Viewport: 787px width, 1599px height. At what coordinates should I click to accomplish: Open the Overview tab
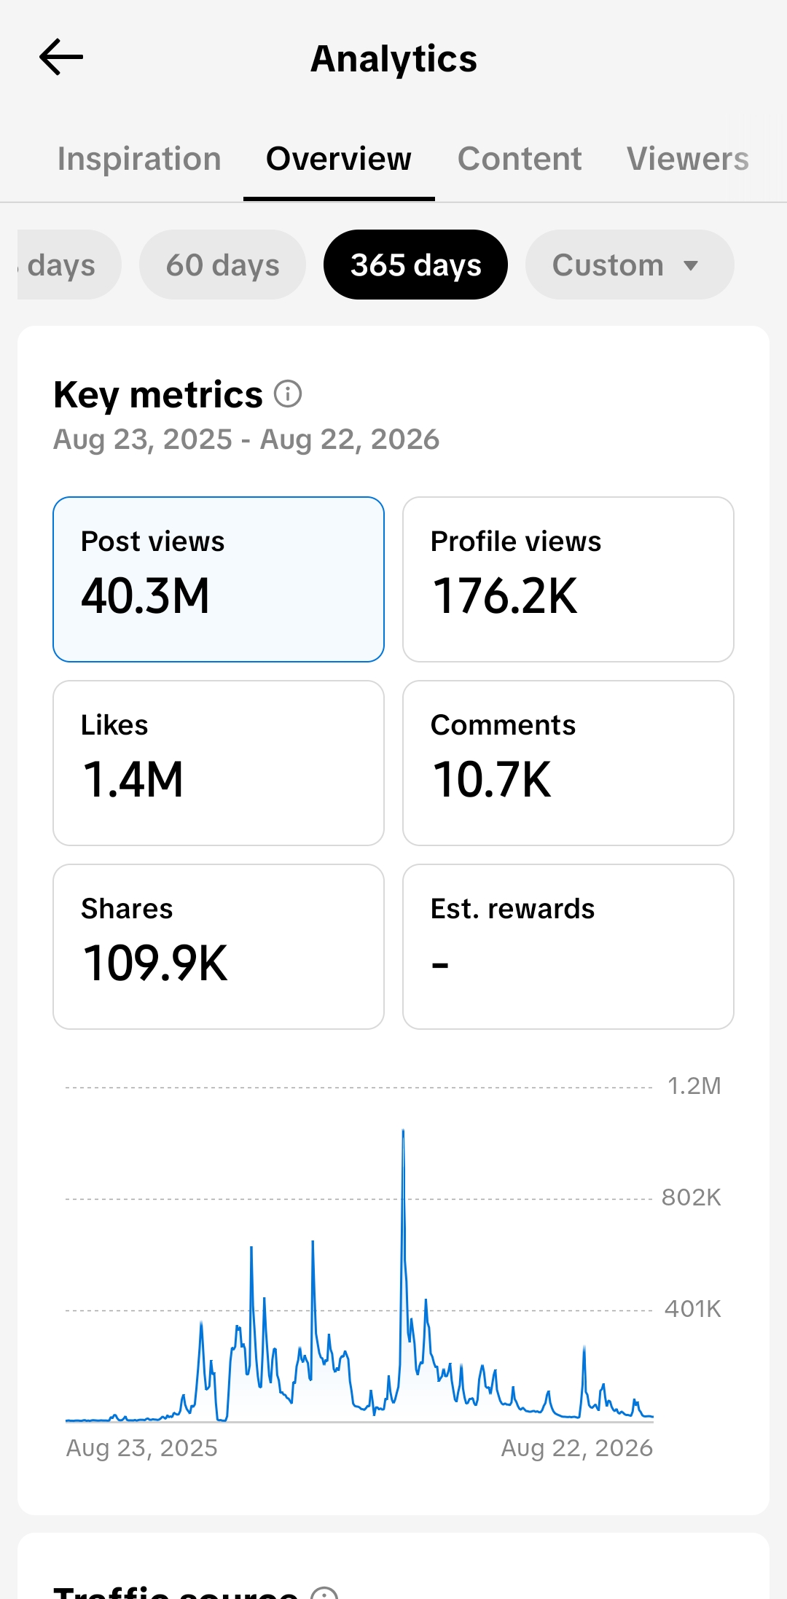pyautogui.click(x=339, y=159)
